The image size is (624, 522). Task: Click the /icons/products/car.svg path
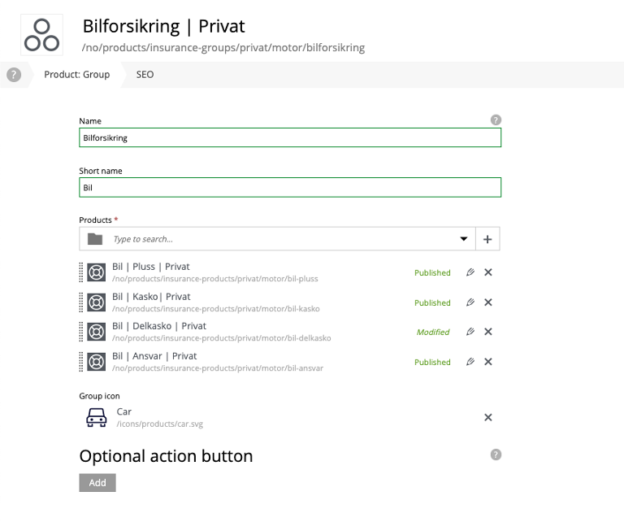pyautogui.click(x=159, y=424)
